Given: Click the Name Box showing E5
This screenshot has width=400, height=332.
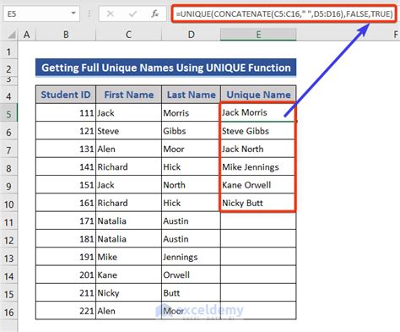Looking at the screenshot, I should [x=41, y=14].
